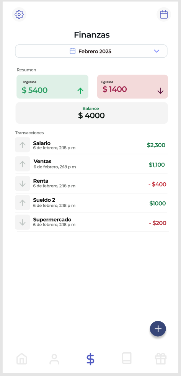Tap the Balance $ 4000 panel

[x=92, y=113]
